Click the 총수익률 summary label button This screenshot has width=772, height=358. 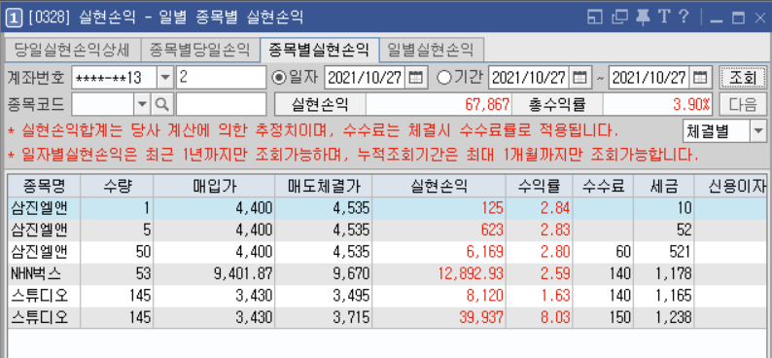pyautogui.click(x=557, y=104)
